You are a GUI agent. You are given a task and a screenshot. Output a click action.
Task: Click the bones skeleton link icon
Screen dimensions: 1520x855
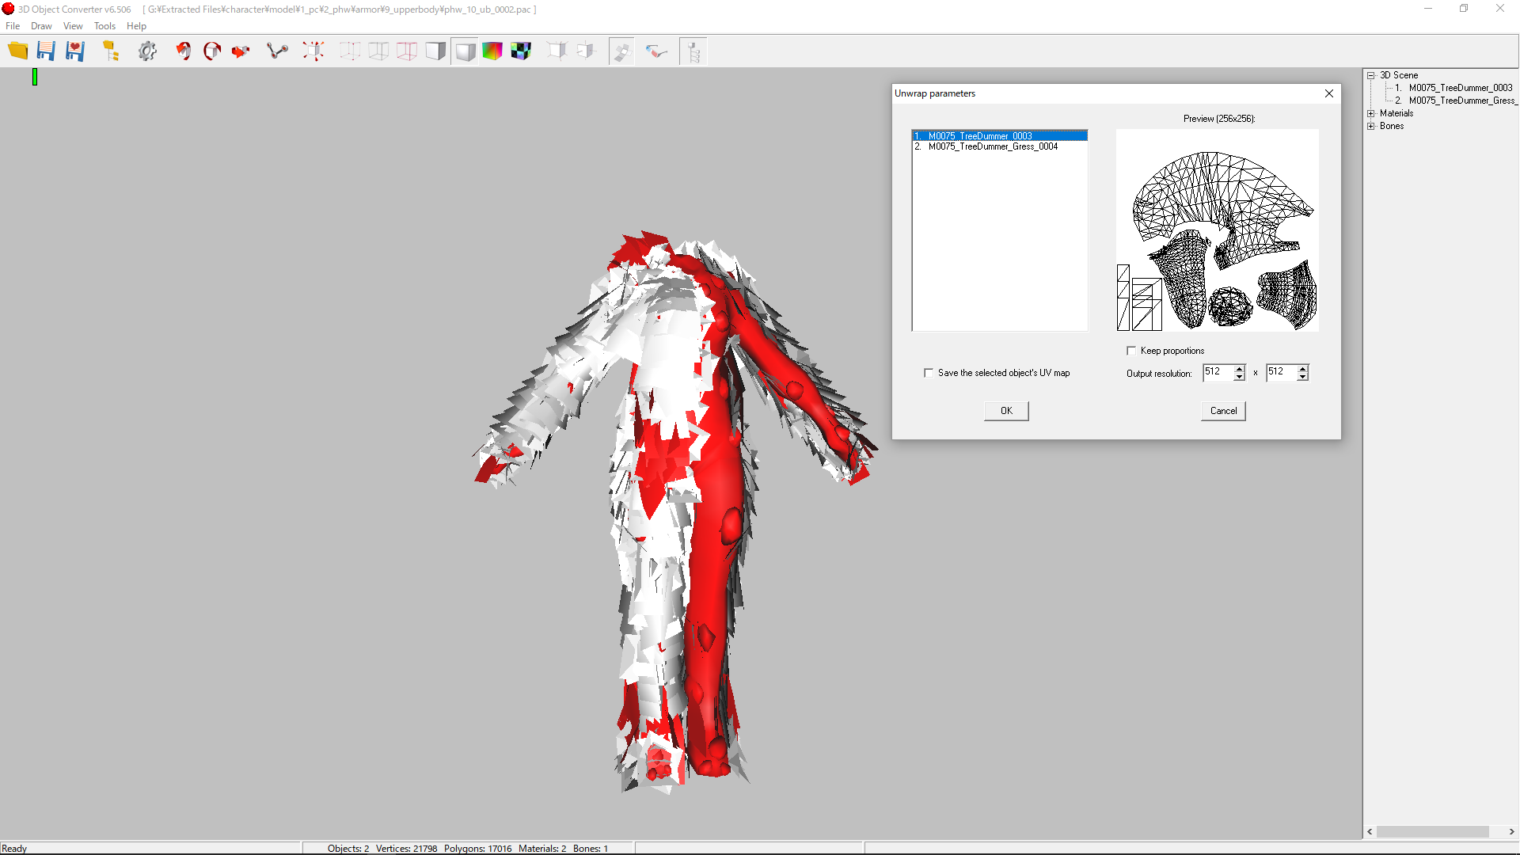[277, 51]
